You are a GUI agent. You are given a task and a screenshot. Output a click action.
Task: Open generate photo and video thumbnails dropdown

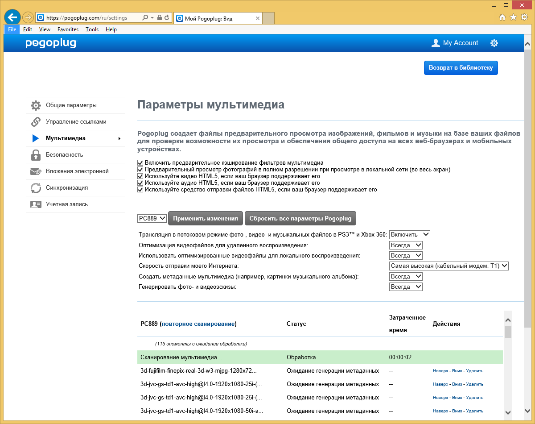coord(406,287)
